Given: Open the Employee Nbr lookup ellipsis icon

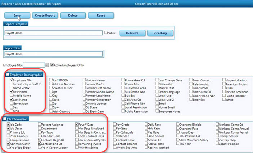Looking at the screenshot, I should pyautogui.click(x=47, y=65).
